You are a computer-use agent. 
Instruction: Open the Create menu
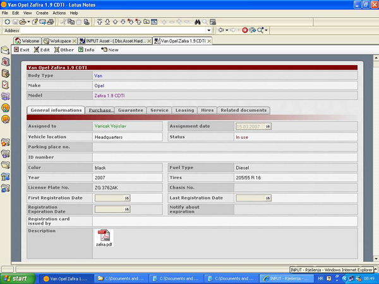[42, 13]
